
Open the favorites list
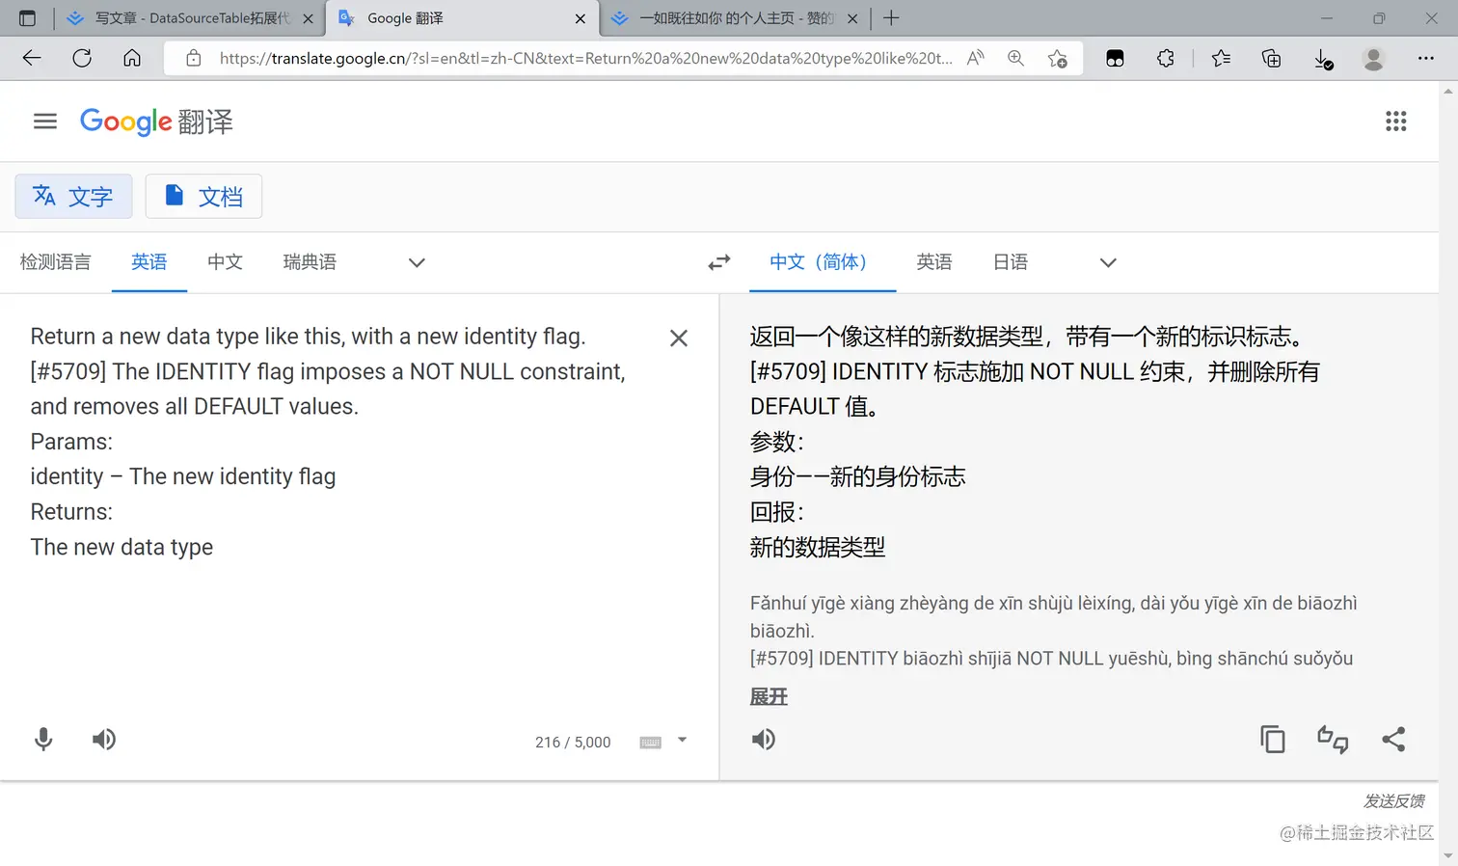point(1221,58)
